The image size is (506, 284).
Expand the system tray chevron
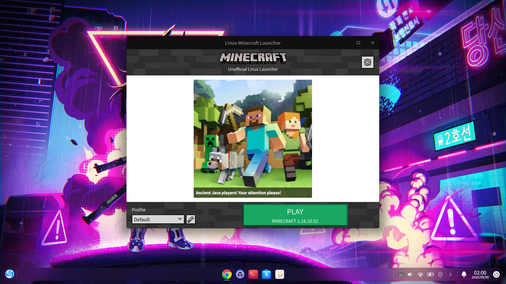(450, 274)
